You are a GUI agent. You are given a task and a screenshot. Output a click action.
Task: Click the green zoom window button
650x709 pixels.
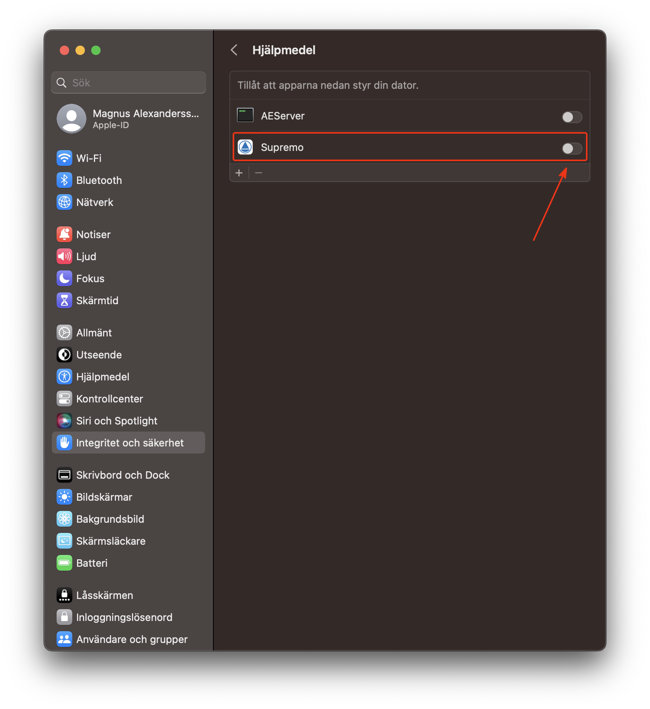[x=96, y=50]
